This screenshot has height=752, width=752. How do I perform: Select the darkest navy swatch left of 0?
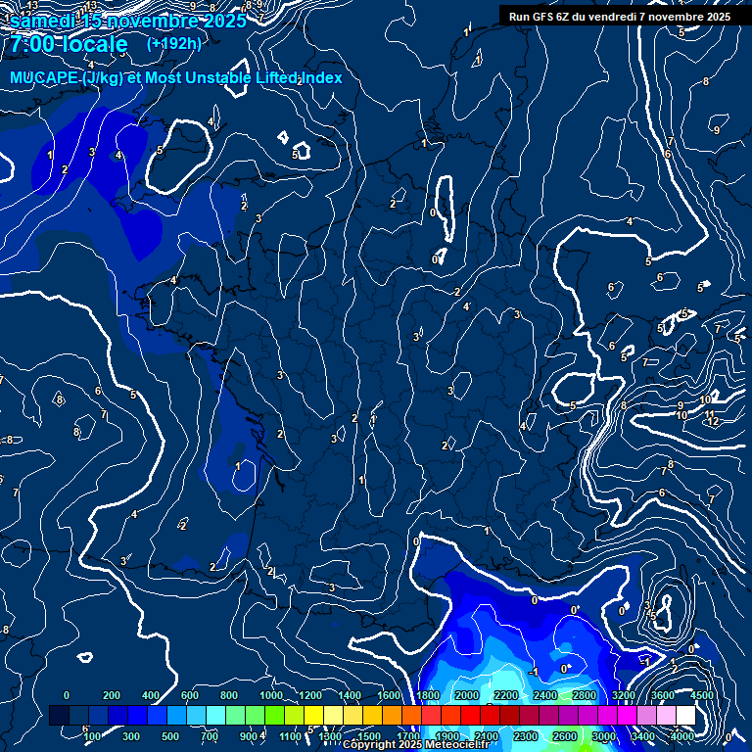59,715
